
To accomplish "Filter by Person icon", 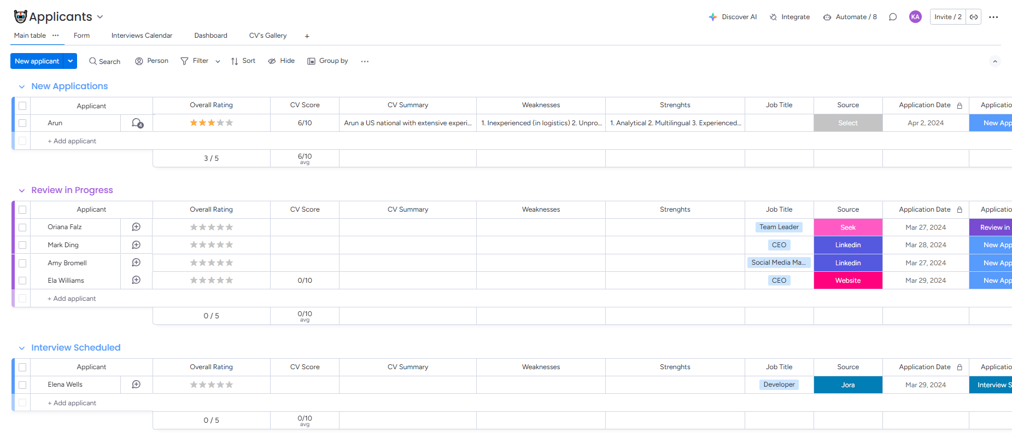I will pyautogui.click(x=139, y=61).
